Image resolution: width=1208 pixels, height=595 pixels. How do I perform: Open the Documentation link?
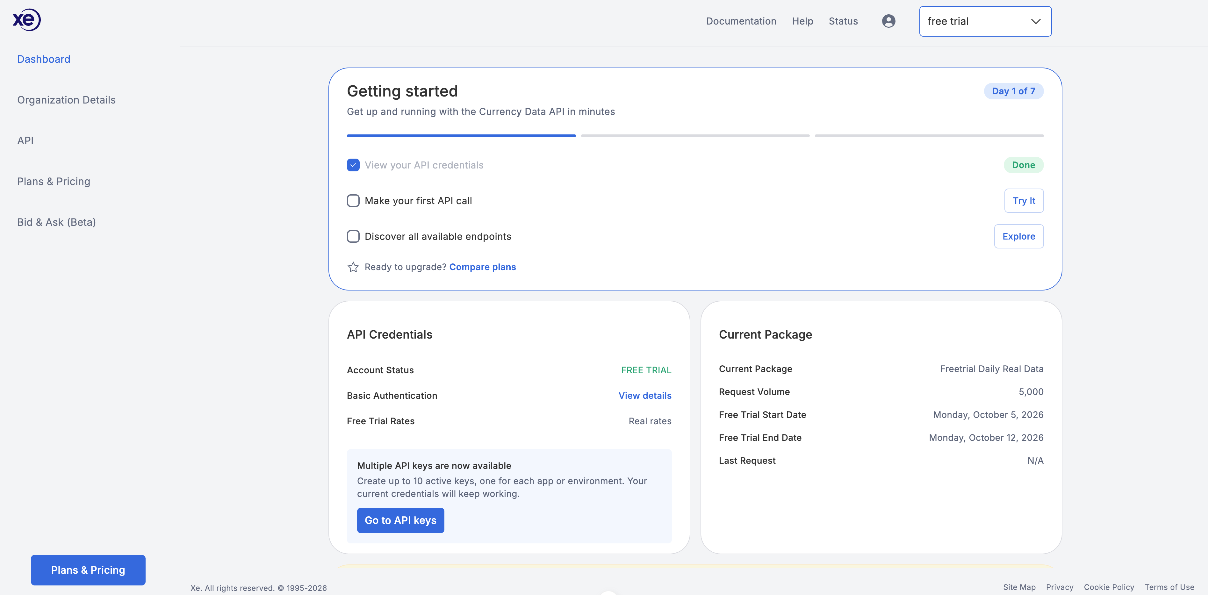click(x=741, y=21)
